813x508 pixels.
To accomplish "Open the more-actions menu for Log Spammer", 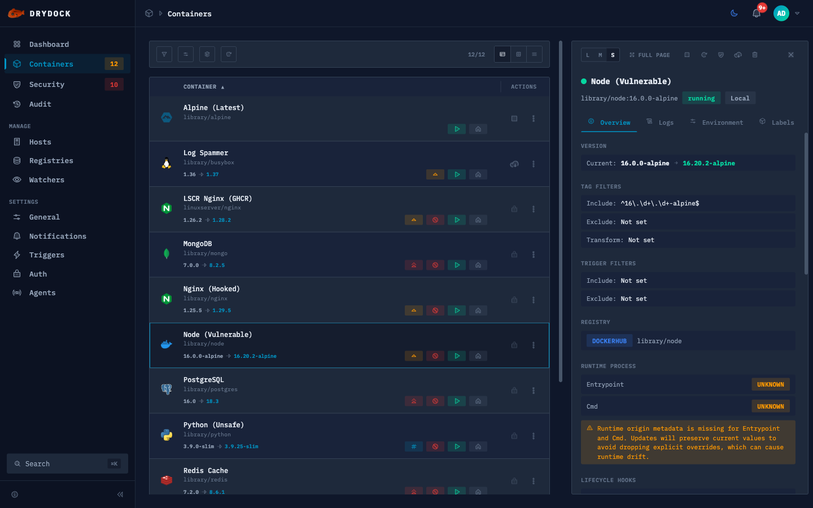I will coord(534,164).
